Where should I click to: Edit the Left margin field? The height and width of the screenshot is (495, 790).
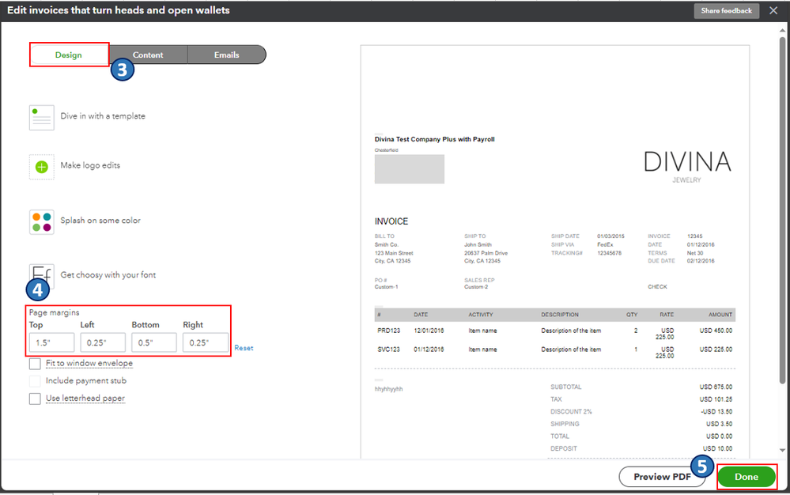103,342
